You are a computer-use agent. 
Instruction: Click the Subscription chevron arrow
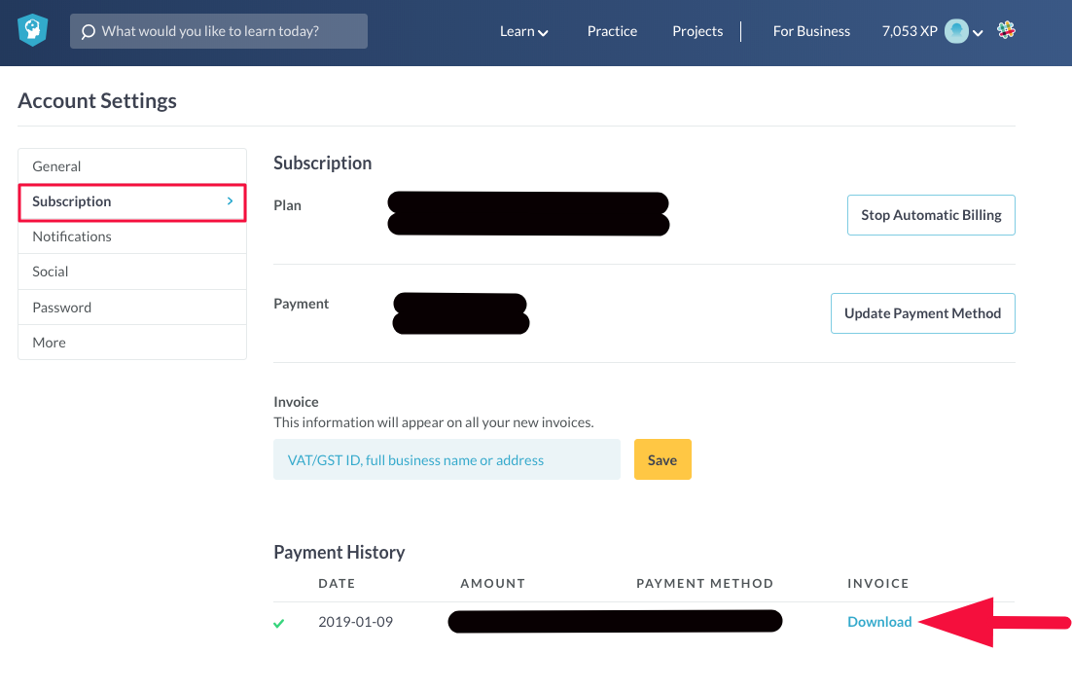pos(230,201)
